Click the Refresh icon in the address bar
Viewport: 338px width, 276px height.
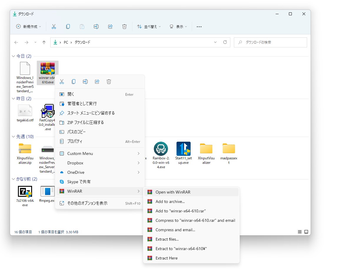tap(225, 42)
